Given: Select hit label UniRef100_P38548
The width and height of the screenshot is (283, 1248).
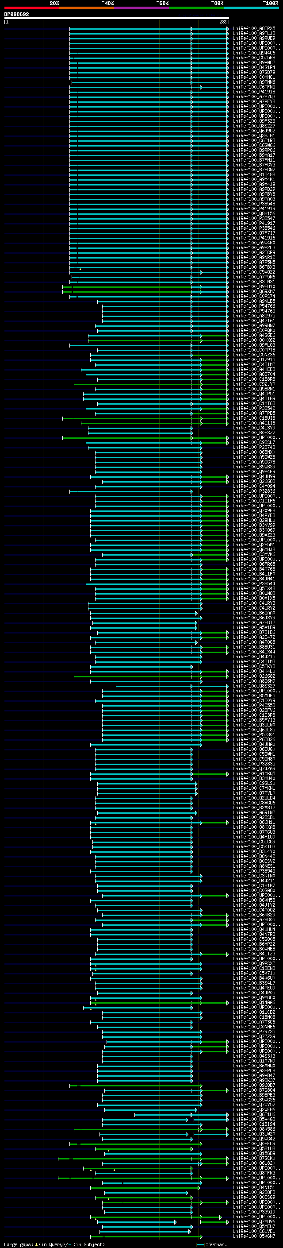Looking at the screenshot, I should (254, 204).
